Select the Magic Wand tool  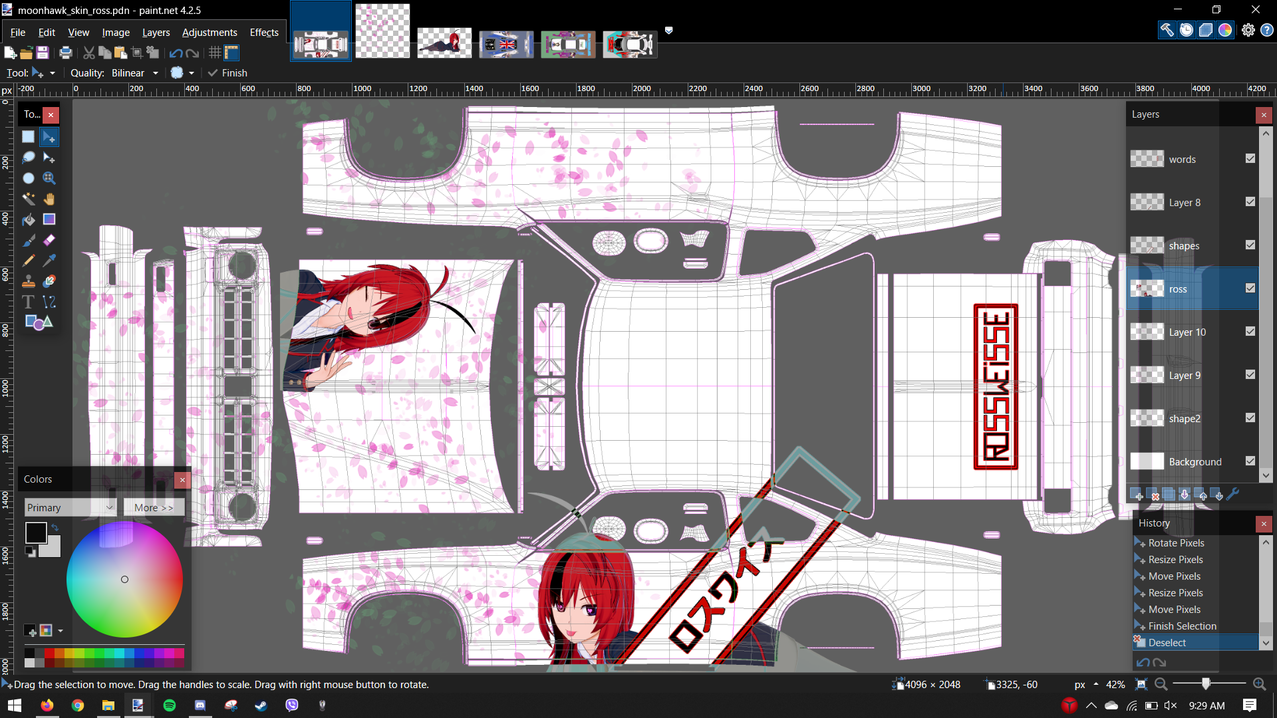(29, 199)
